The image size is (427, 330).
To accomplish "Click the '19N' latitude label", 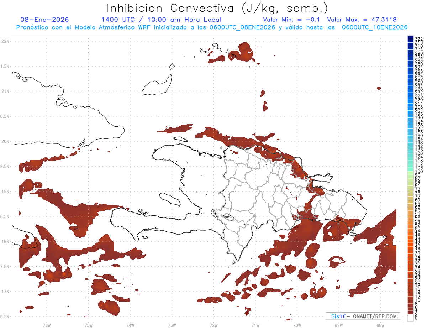I will pyautogui.click(x=6, y=192).
